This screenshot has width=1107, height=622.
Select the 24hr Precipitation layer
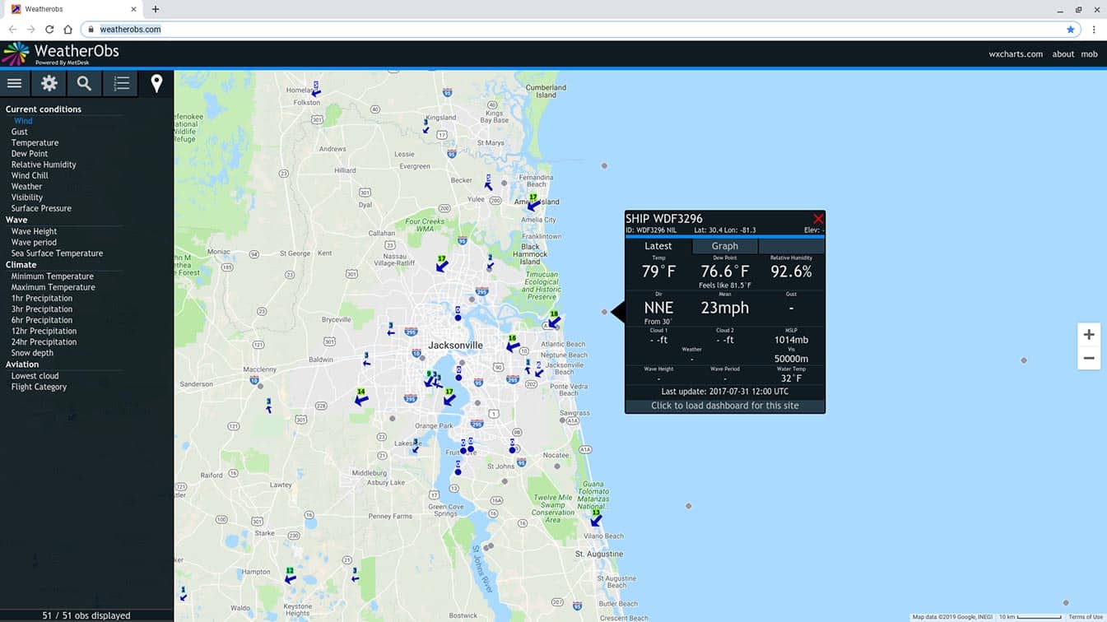pyautogui.click(x=44, y=342)
